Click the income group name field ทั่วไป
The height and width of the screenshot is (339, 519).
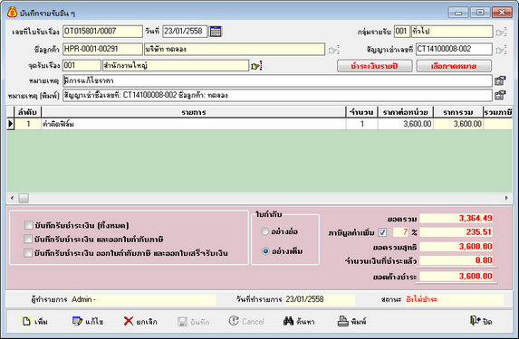pyautogui.click(x=452, y=32)
